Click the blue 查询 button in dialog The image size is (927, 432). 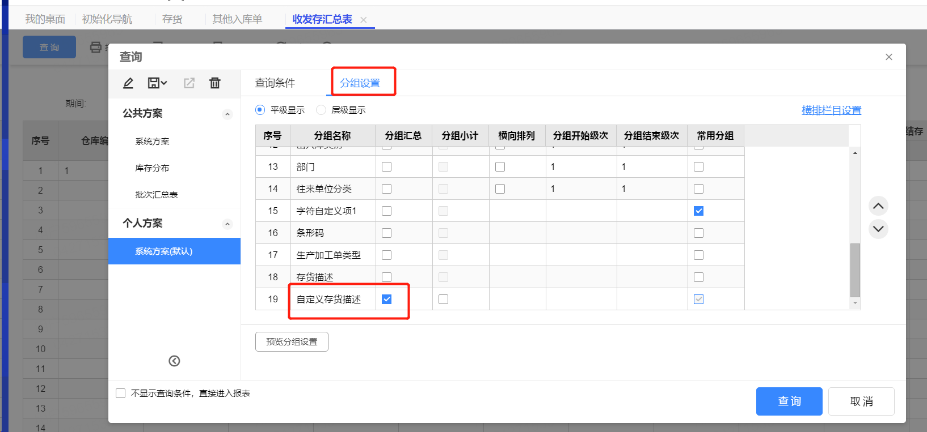pos(789,401)
